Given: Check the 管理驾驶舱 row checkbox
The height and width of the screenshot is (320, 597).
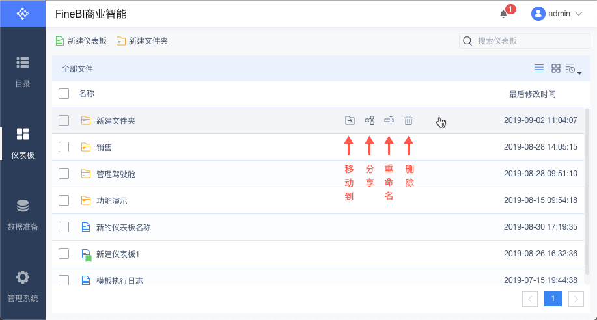Looking at the screenshot, I should pyautogui.click(x=64, y=174).
